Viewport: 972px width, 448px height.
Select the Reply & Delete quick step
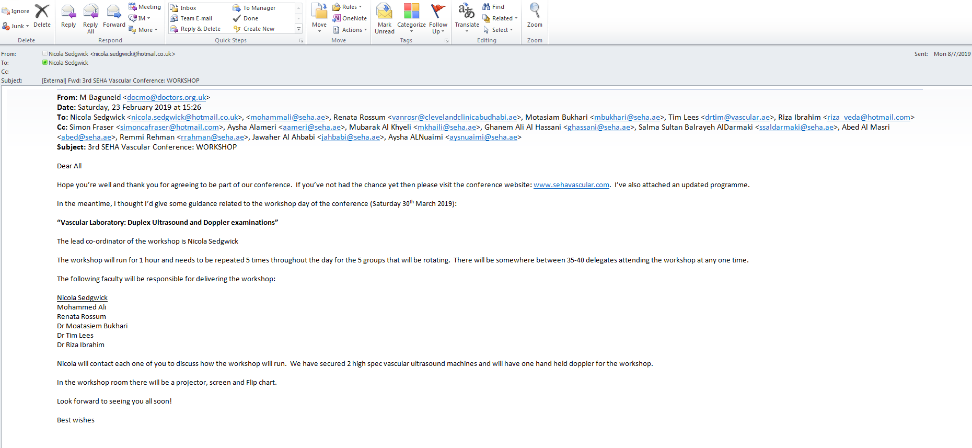click(195, 29)
